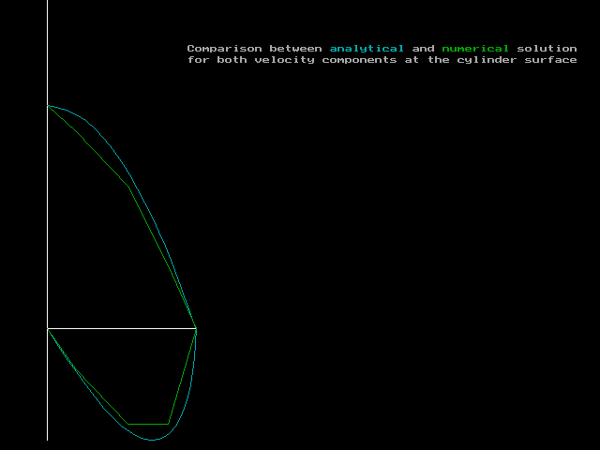Click top of white vertical axis line
The height and width of the screenshot is (450, 600).
coord(48,2)
